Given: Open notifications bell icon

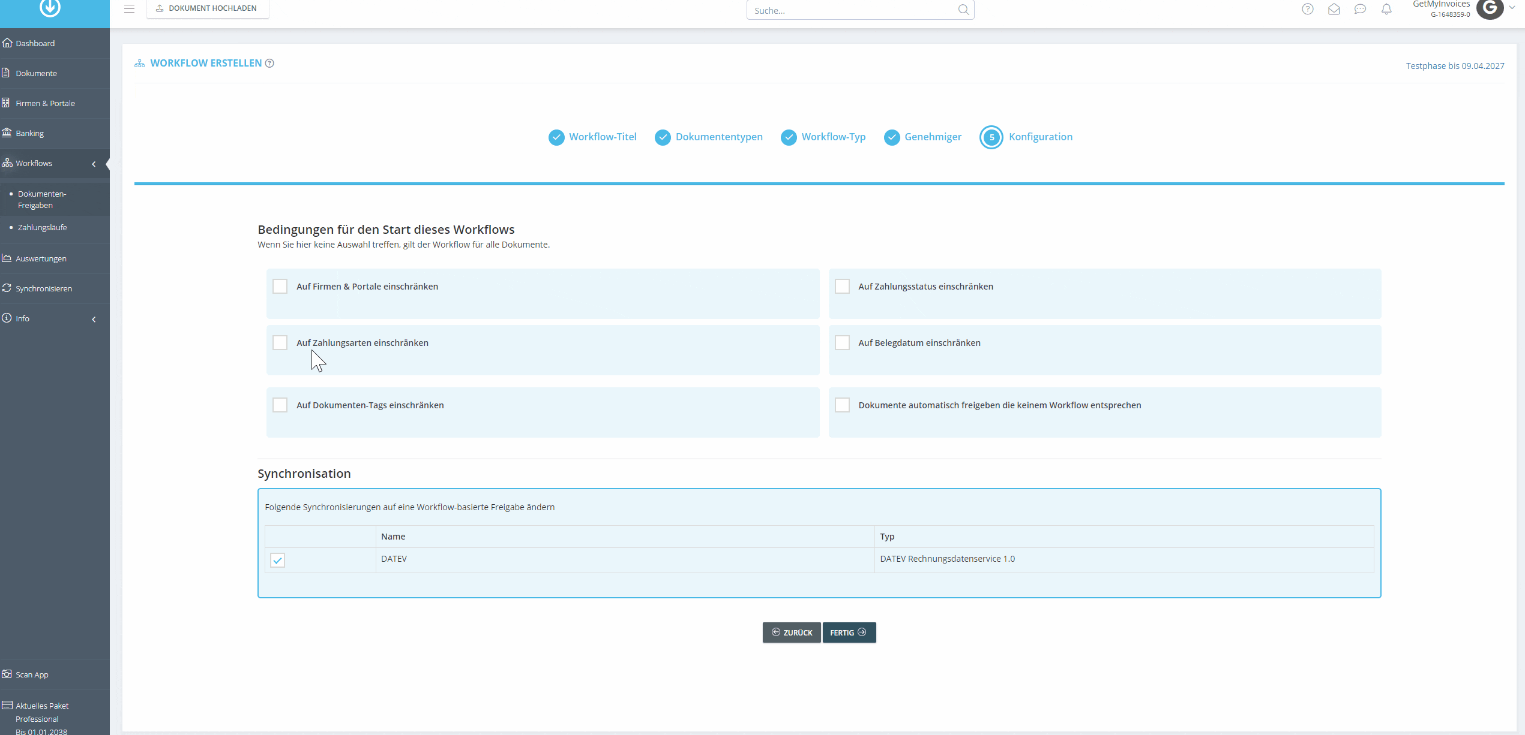Looking at the screenshot, I should click(x=1386, y=9).
